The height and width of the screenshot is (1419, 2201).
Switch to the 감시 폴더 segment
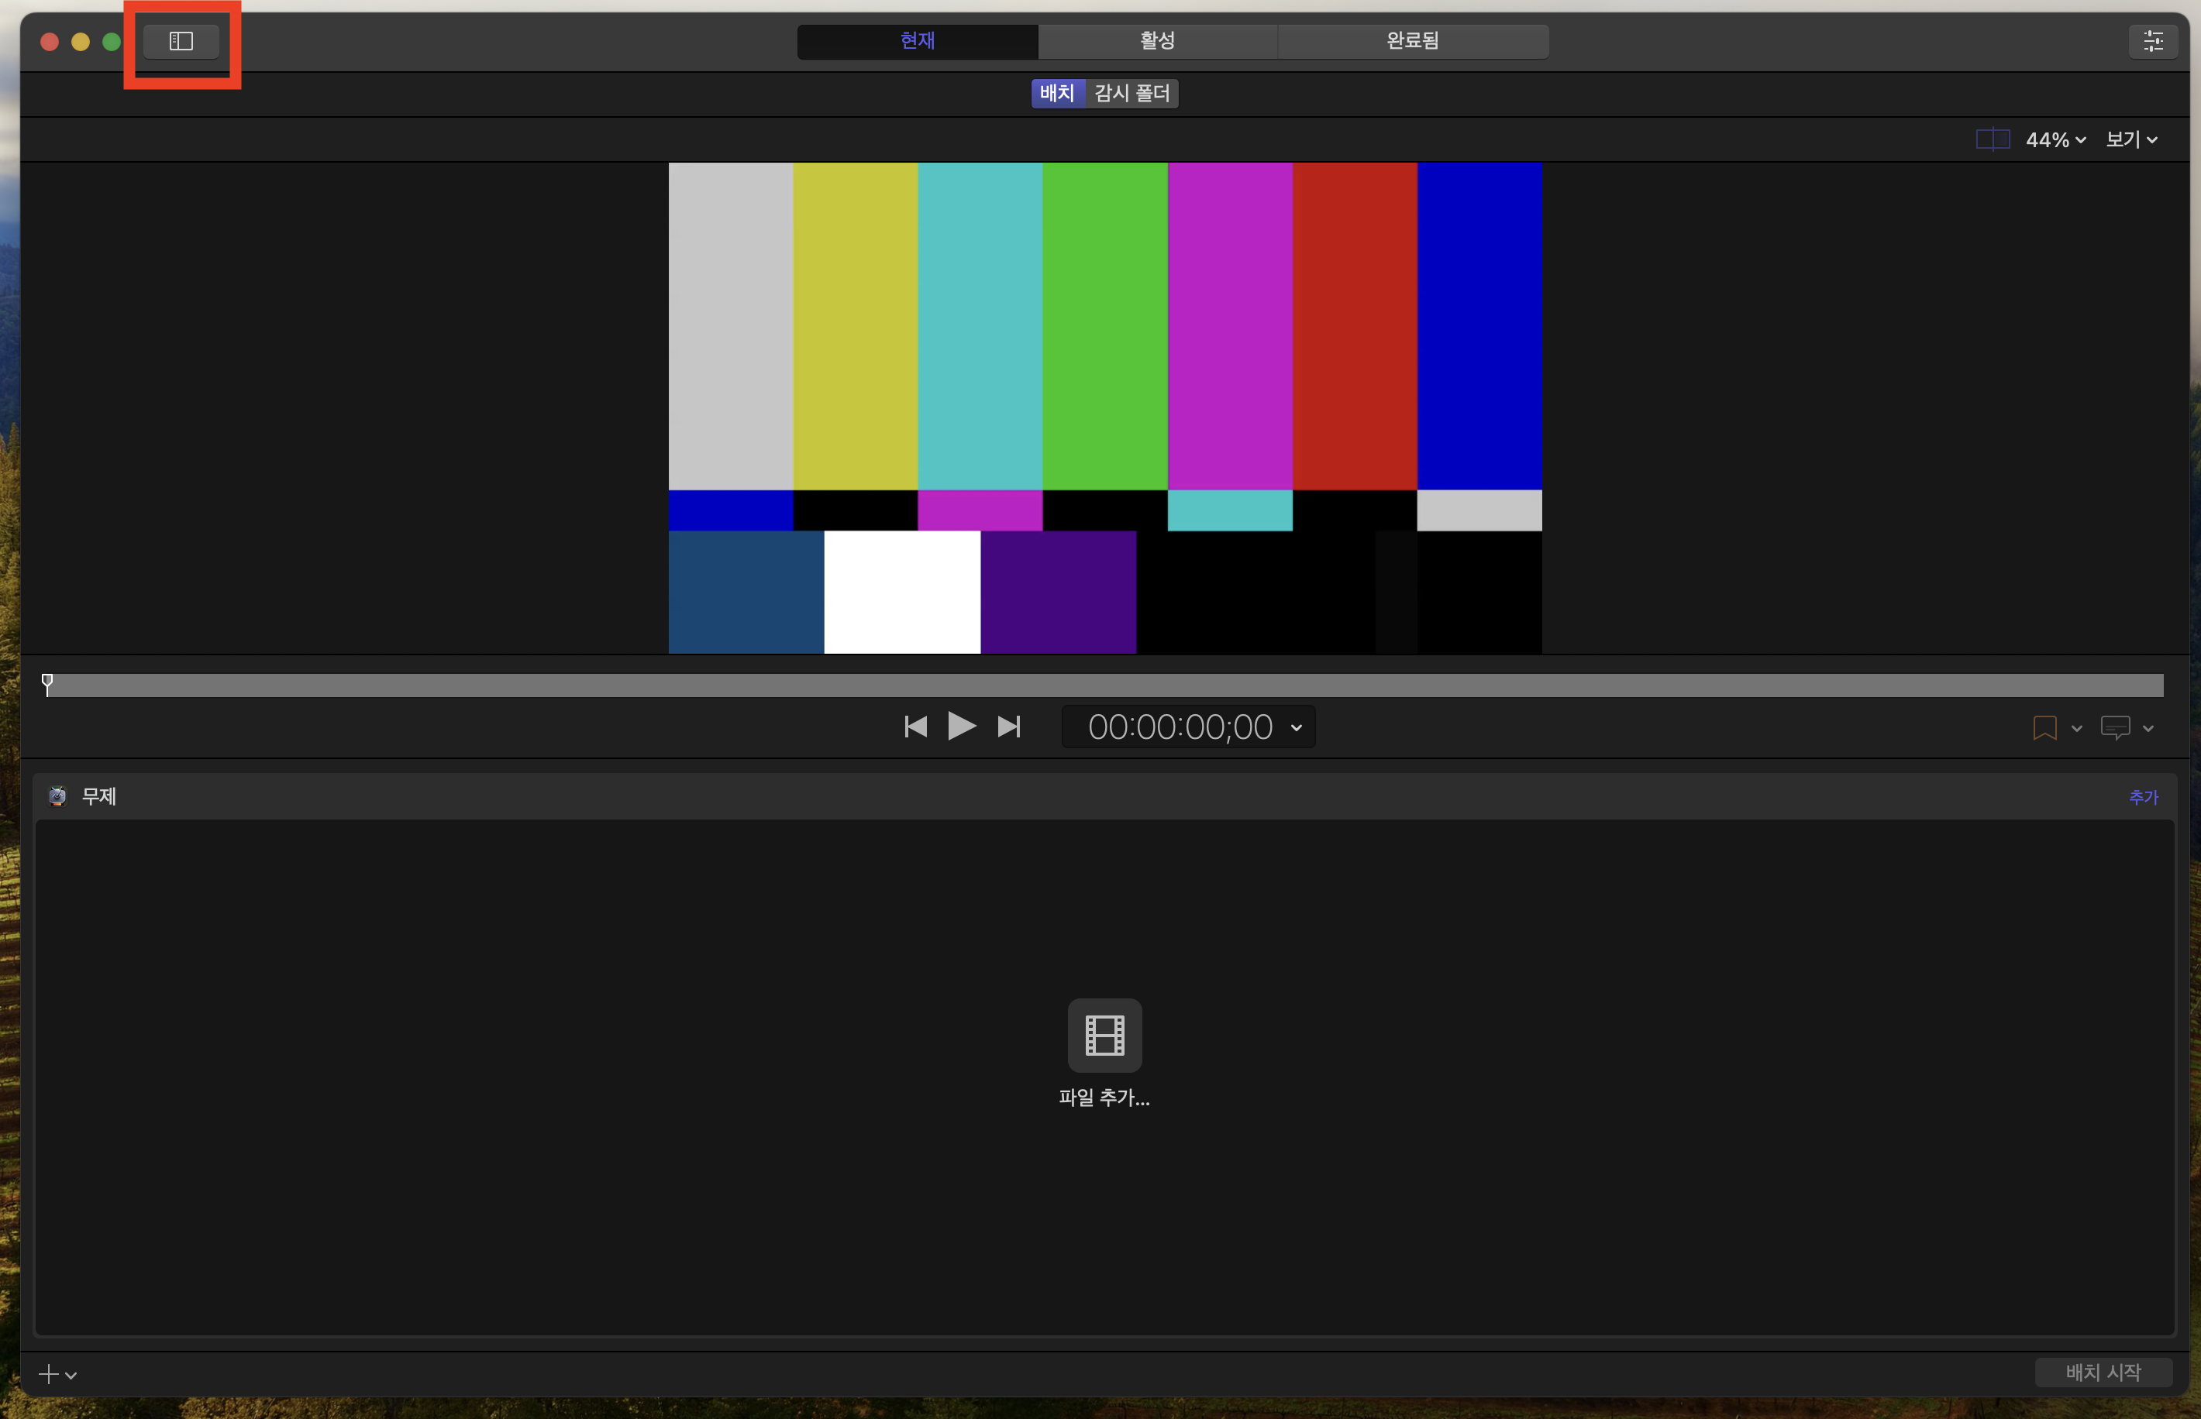(1131, 93)
